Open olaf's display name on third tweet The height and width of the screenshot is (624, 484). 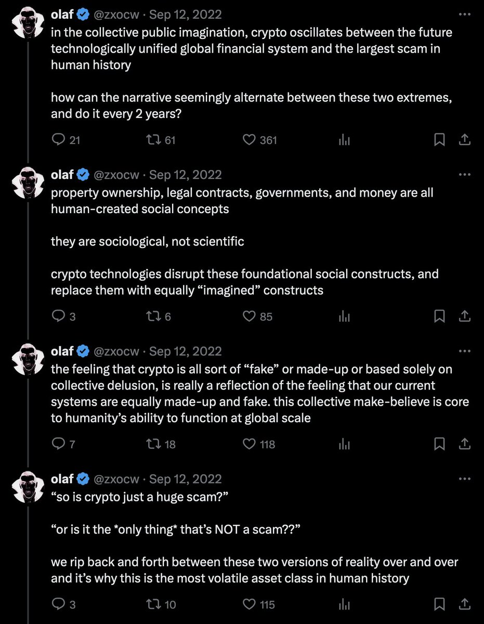(62, 351)
